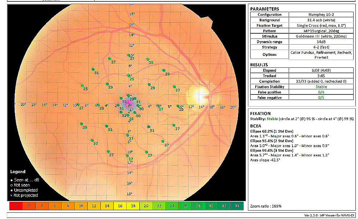This screenshot has width=358, height=219.
Task: Select the Fixation Target label cell
Action: 269,26
